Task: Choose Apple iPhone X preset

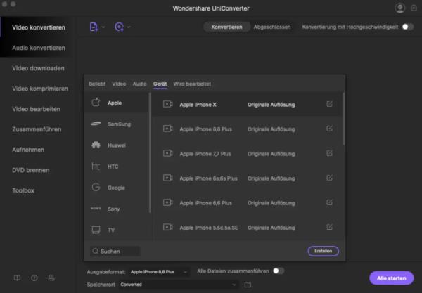Action: click(248, 105)
